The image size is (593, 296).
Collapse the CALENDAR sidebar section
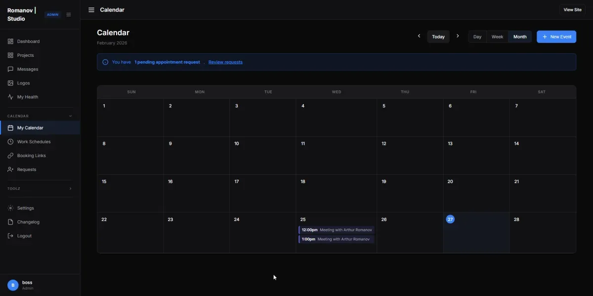[x=70, y=116]
